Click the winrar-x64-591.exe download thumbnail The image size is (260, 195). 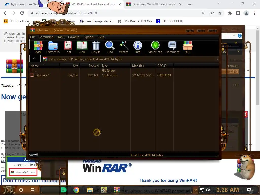pyautogui.click(x=23, y=172)
